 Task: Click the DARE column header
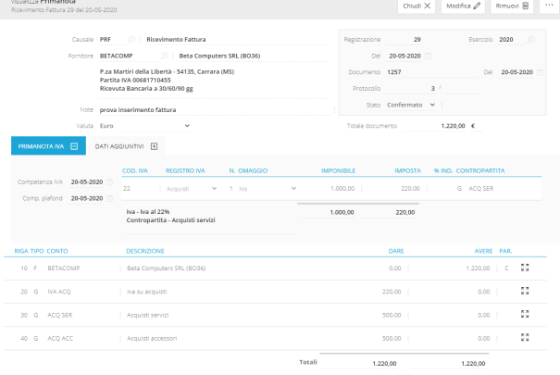click(x=396, y=251)
